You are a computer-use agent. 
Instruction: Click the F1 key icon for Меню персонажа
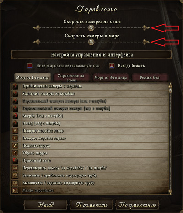[15, 191]
